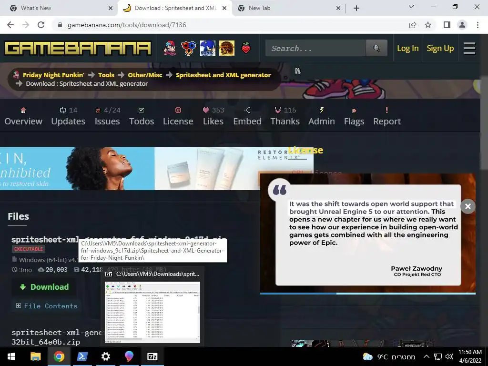Open Settings gear from taskbar
Viewport: 488px width, 366px height.
[x=105, y=356]
